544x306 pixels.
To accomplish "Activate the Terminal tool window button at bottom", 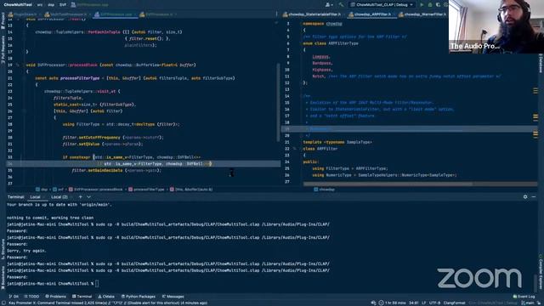I will point(82,297).
